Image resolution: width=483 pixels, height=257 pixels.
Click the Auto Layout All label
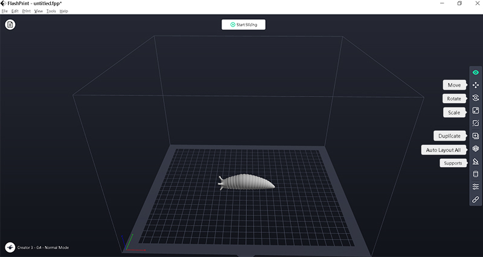tap(443, 150)
